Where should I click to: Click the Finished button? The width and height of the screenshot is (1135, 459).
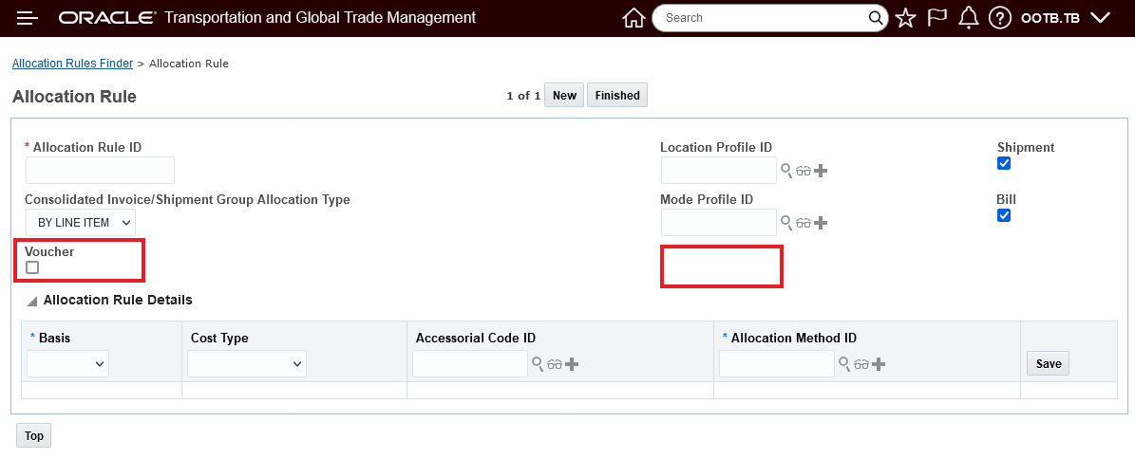(617, 95)
